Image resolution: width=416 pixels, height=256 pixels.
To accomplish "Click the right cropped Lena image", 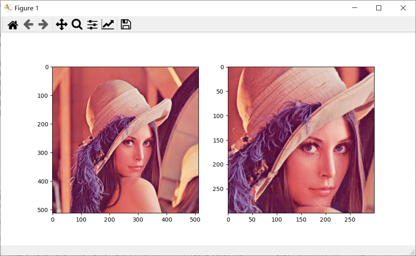I will click(x=301, y=140).
